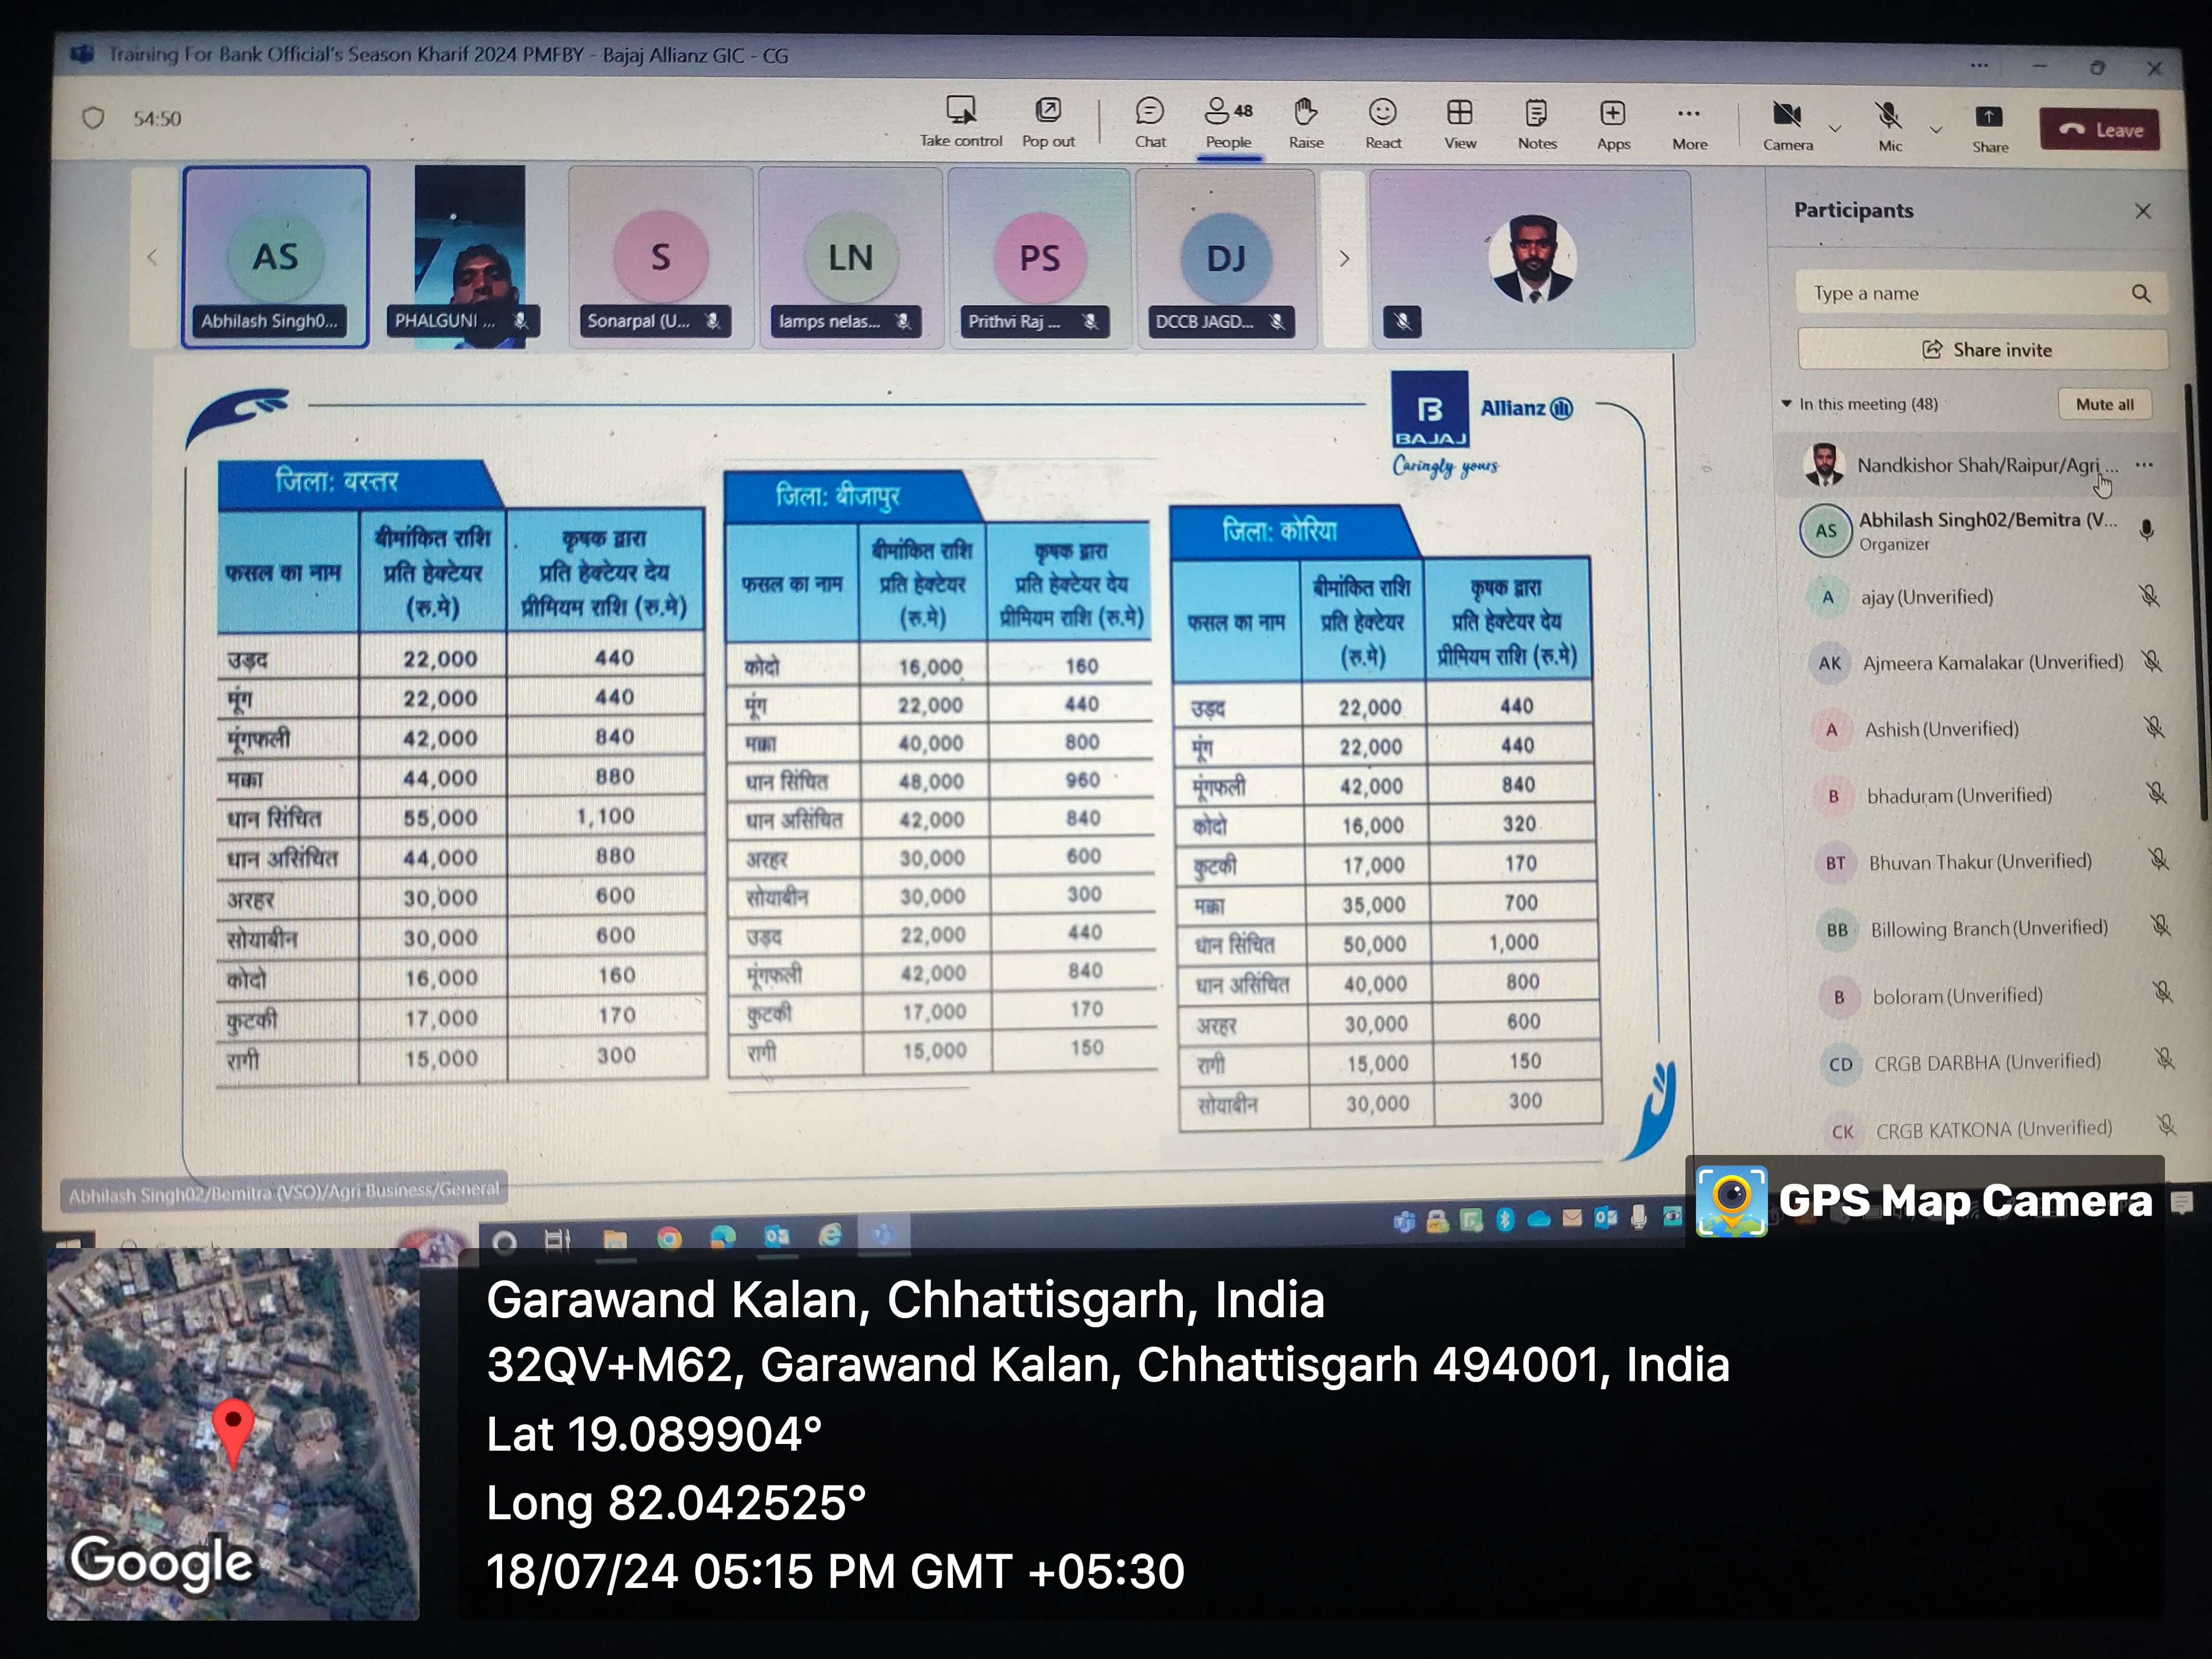The width and height of the screenshot is (2212, 1659).
Task: Open Chrome from the taskbar
Action: click(x=669, y=1238)
